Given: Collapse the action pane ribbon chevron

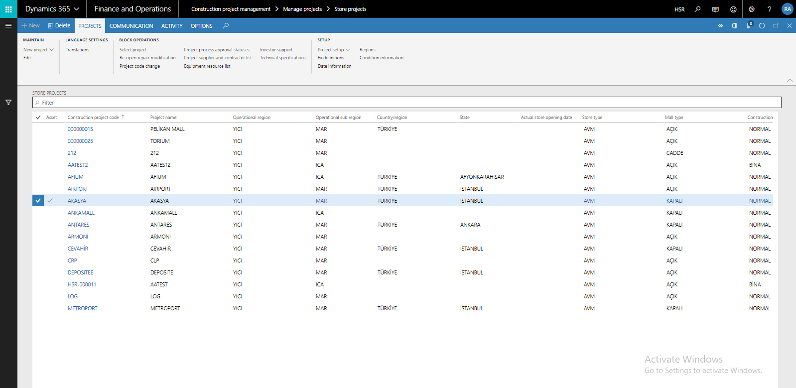Looking at the screenshot, I should point(790,80).
